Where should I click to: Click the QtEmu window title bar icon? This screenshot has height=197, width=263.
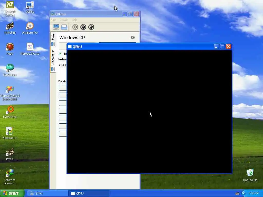point(52,14)
